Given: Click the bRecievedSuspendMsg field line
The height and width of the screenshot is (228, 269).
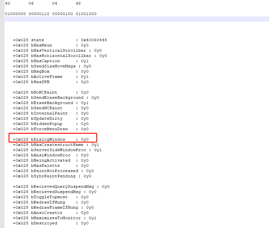Looking at the screenshot, I should [x=55, y=192].
